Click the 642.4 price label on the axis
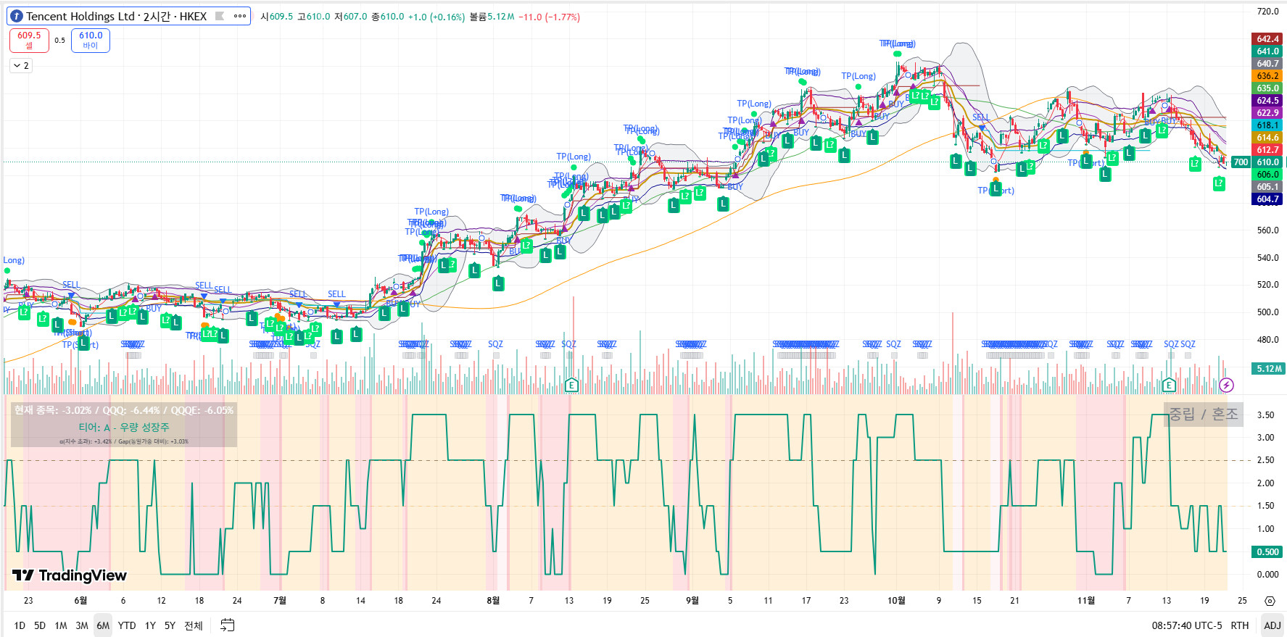1287x637 pixels. 1267,39
